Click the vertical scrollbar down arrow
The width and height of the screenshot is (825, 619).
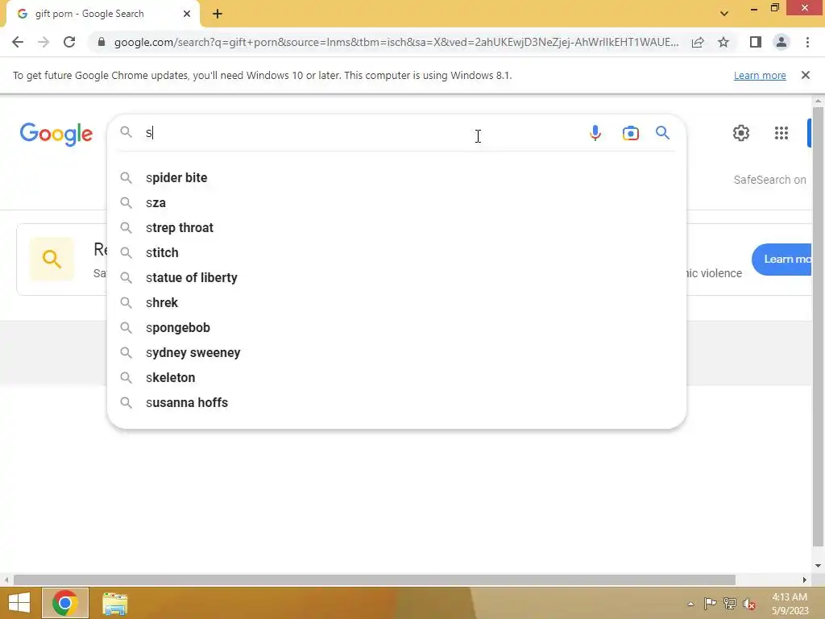pos(818,566)
